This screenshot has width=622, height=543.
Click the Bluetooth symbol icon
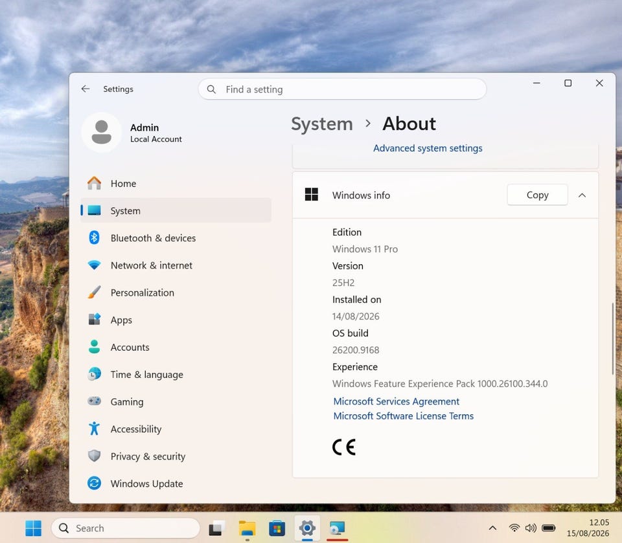(x=94, y=238)
